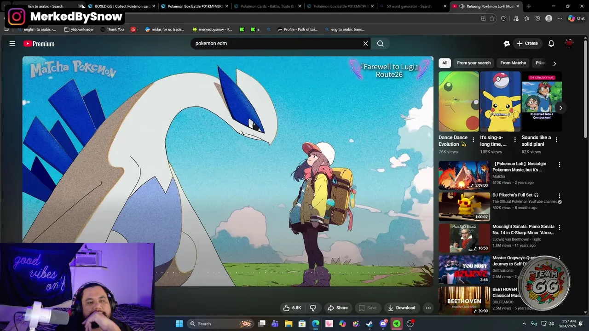Screen dimensions: 589x331
Task: Open Master Oogway's video thumbnail
Action: 464,269
